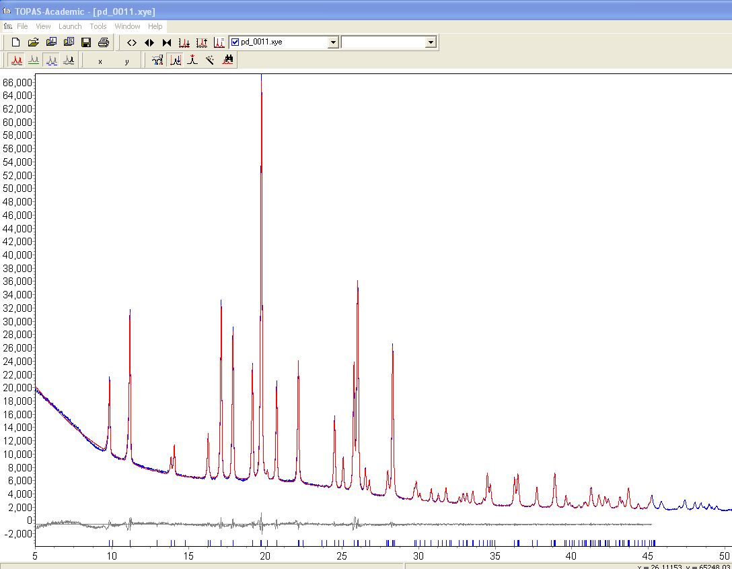The width and height of the screenshot is (732, 569).
Task: Open the Help menu
Action: click(155, 26)
